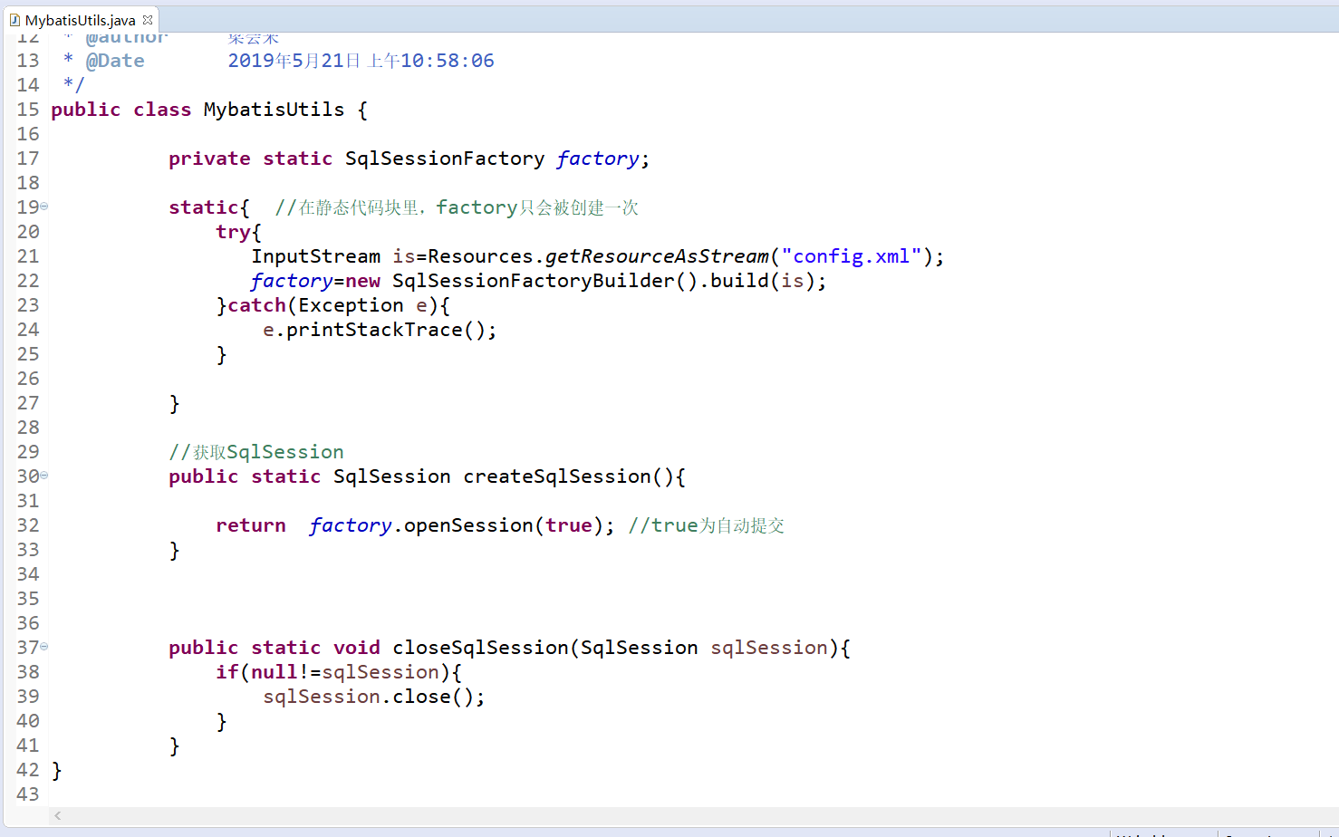Click the Resources class name on line 21

pos(480,256)
